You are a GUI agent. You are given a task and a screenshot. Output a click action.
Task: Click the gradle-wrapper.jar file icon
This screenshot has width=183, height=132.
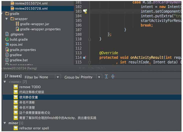pyautogui.click(x=17, y=24)
